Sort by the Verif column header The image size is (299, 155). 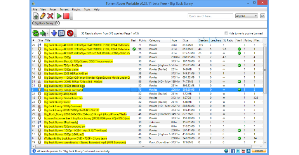click(239, 40)
